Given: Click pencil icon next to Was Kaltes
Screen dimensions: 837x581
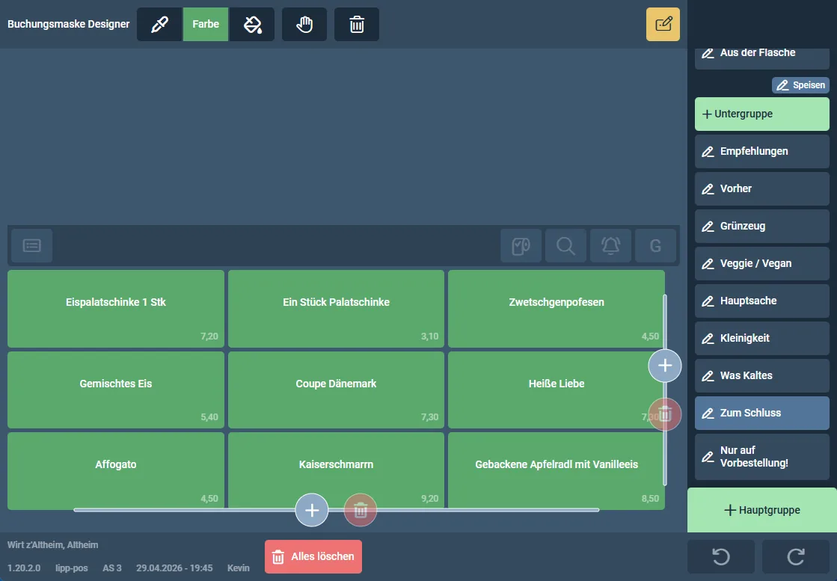Looking at the screenshot, I should [708, 375].
